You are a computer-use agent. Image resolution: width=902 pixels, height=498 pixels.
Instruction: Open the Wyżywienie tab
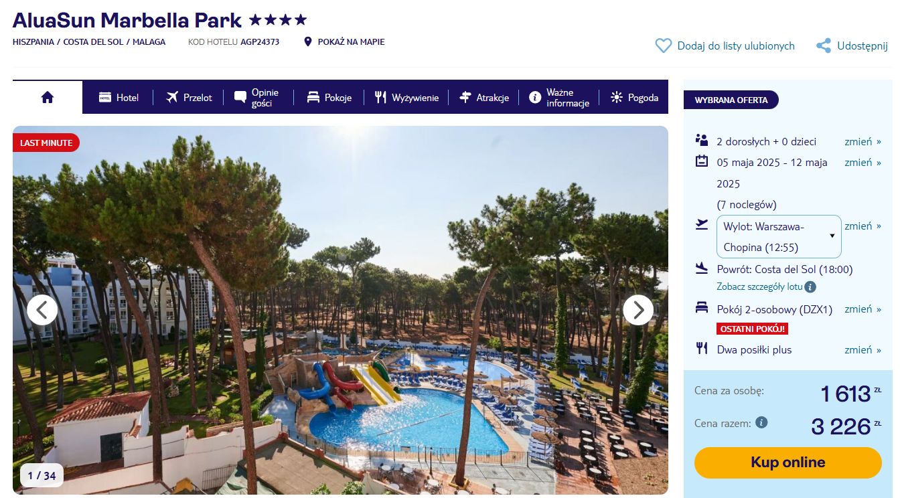pyautogui.click(x=406, y=98)
